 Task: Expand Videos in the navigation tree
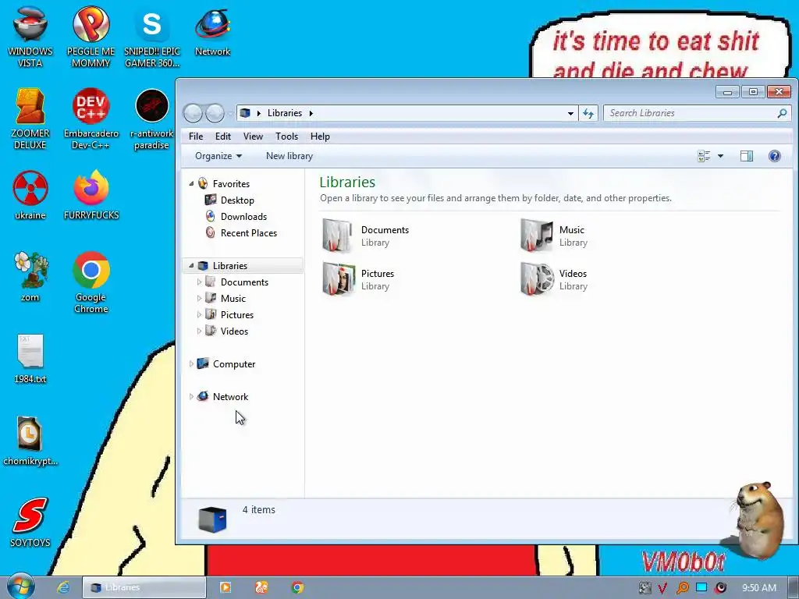pyautogui.click(x=199, y=331)
